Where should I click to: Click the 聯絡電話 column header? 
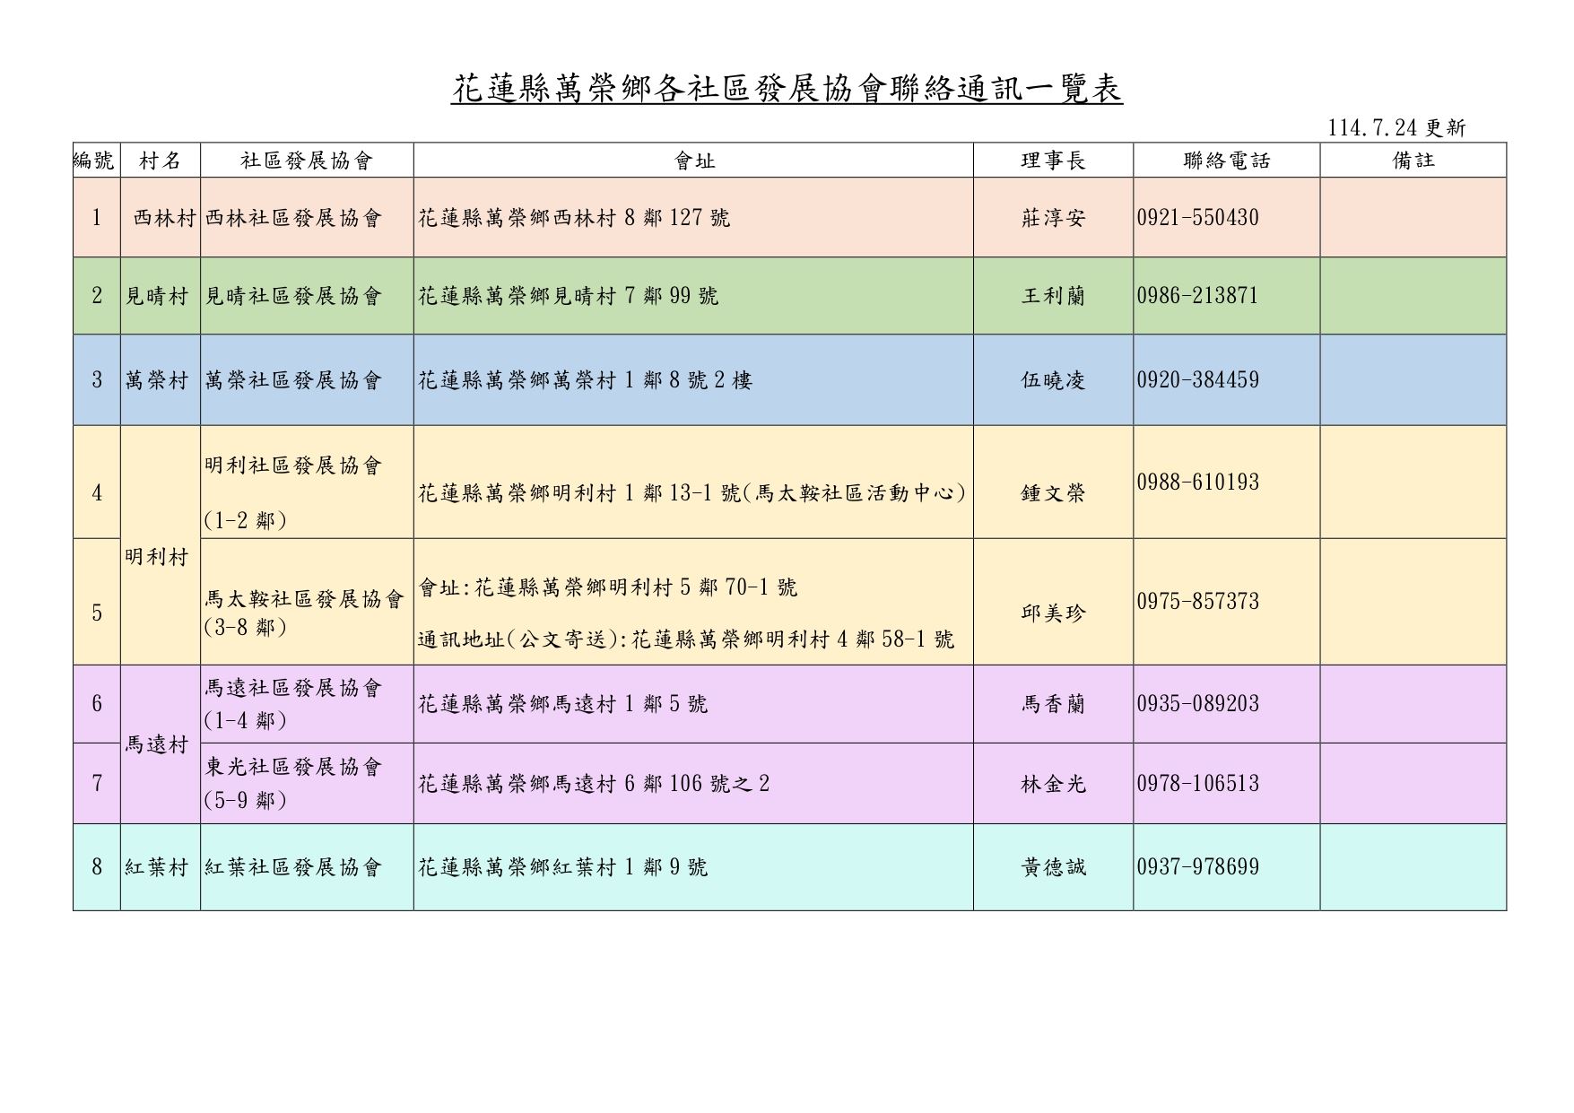pyautogui.click(x=1226, y=161)
